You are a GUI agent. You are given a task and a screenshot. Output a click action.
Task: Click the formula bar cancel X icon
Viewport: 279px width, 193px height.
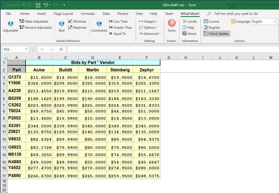[x=42, y=49]
